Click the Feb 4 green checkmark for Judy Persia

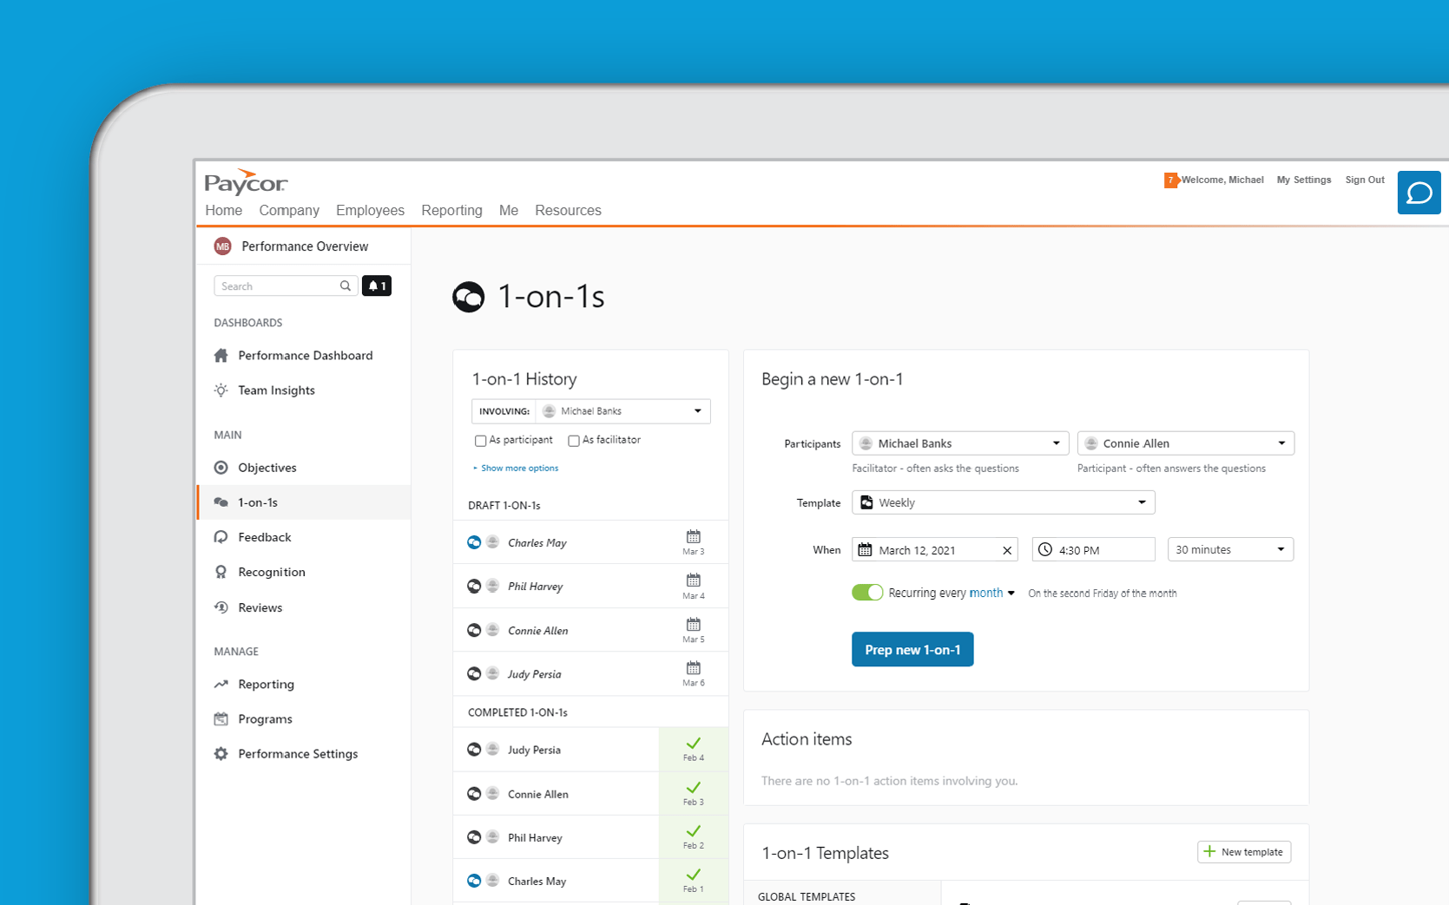[x=693, y=744]
